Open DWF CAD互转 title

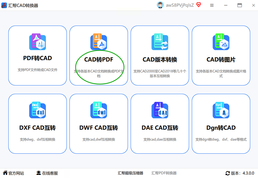pos(99,128)
